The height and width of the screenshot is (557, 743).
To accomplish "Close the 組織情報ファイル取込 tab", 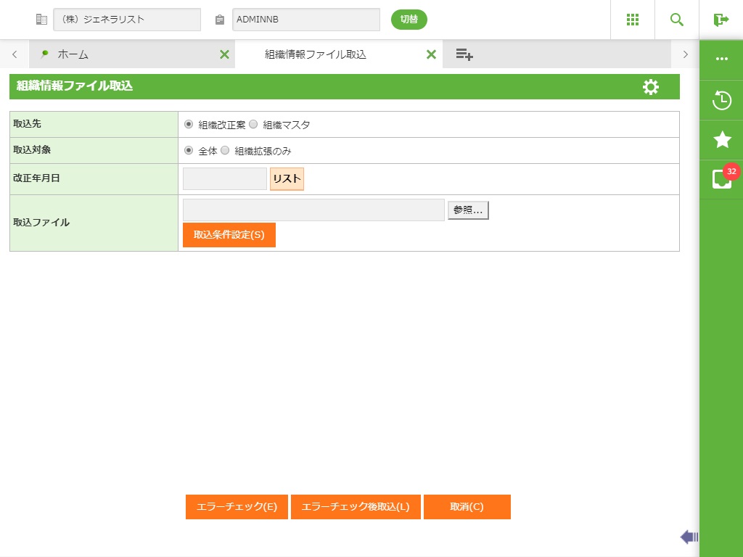I will pos(431,54).
